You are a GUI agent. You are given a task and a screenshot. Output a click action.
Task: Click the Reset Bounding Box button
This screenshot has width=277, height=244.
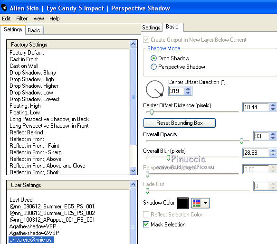(x=180, y=123)
